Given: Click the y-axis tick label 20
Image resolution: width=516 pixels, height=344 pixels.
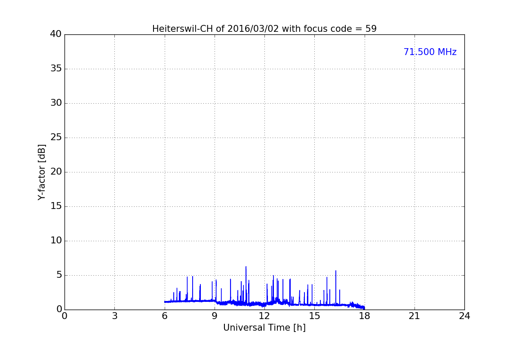Looking at the screenshot, I should pos(55,172).
